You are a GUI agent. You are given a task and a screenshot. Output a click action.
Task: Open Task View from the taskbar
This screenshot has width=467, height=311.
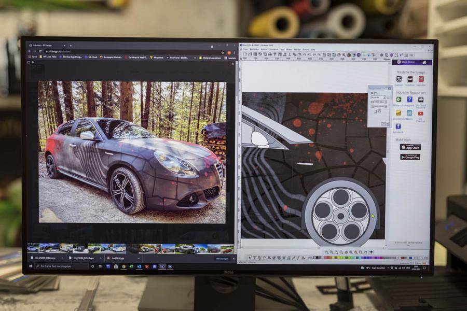tap(100, 266)
